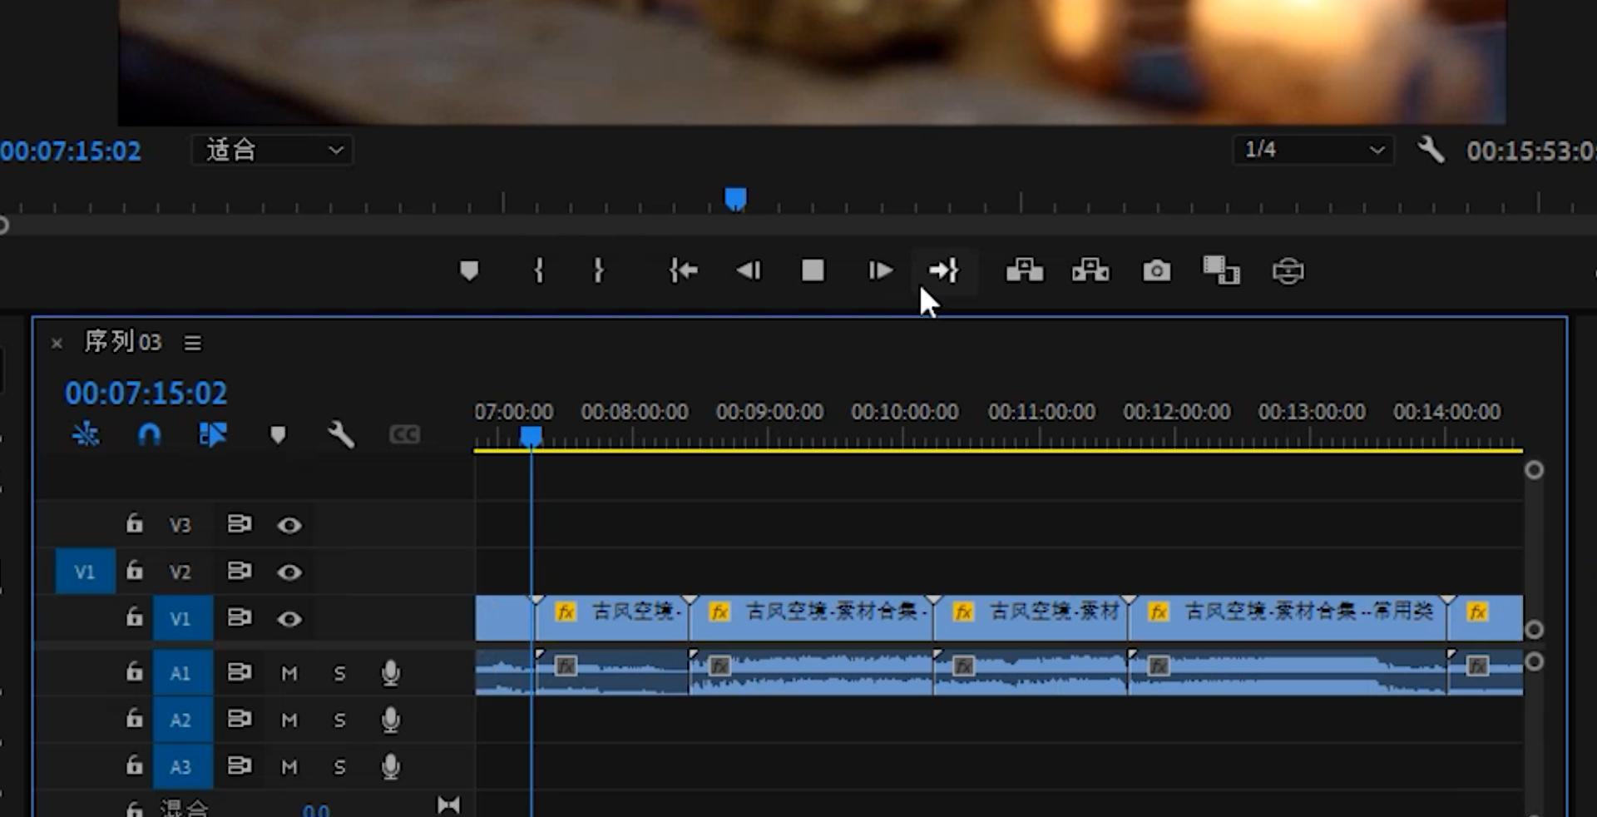Viewport: 1597px width, 817px height.
Task: Step forward one frame
Action: pyautogui.click(x=879, y=271)
